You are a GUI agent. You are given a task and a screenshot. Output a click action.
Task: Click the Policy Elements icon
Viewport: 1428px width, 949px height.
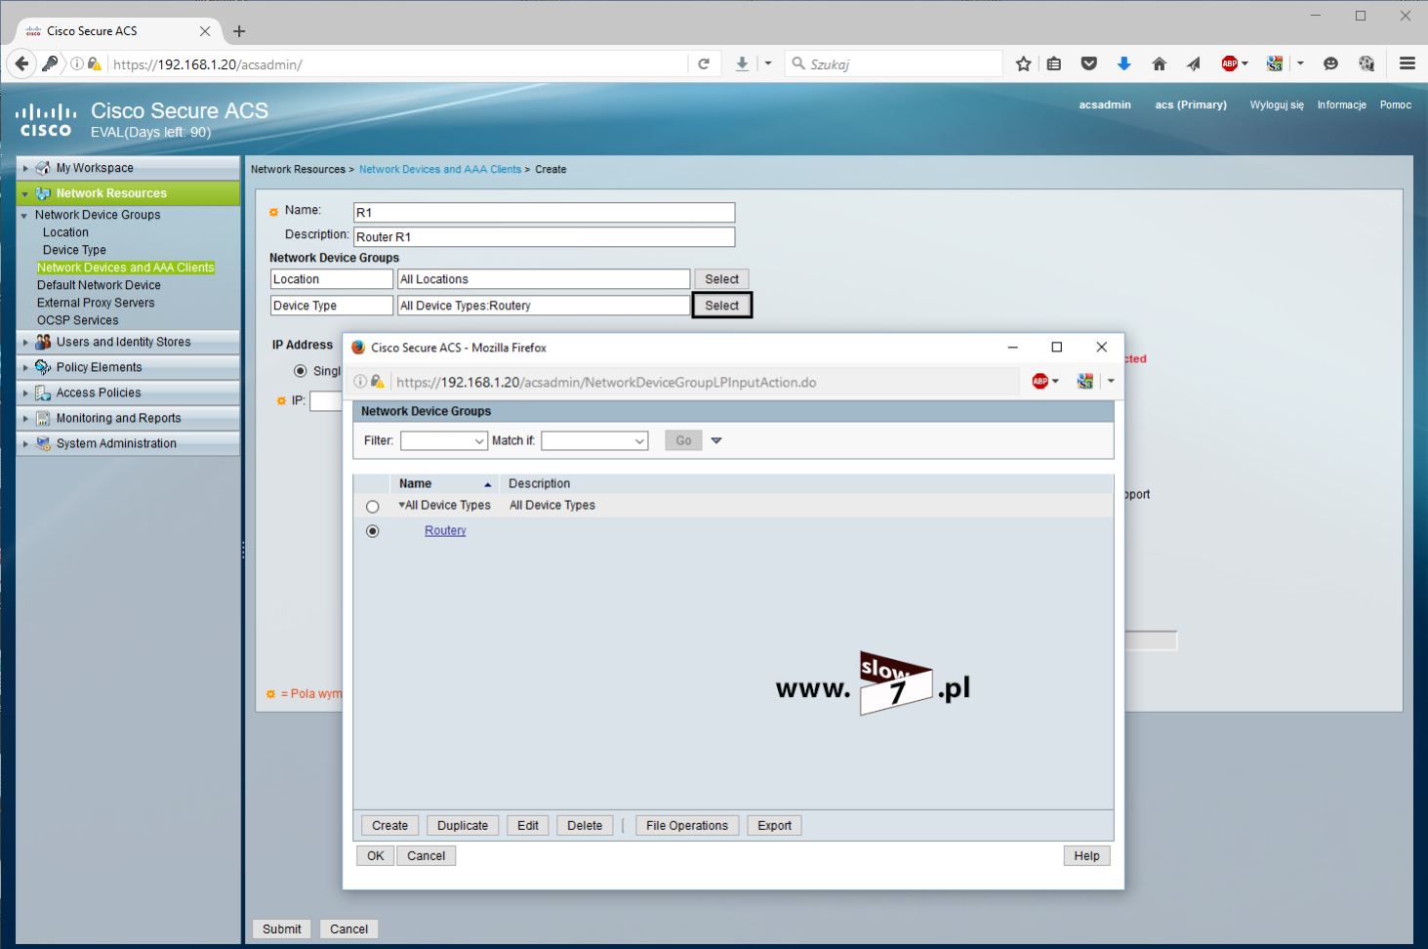click(43, 367)
